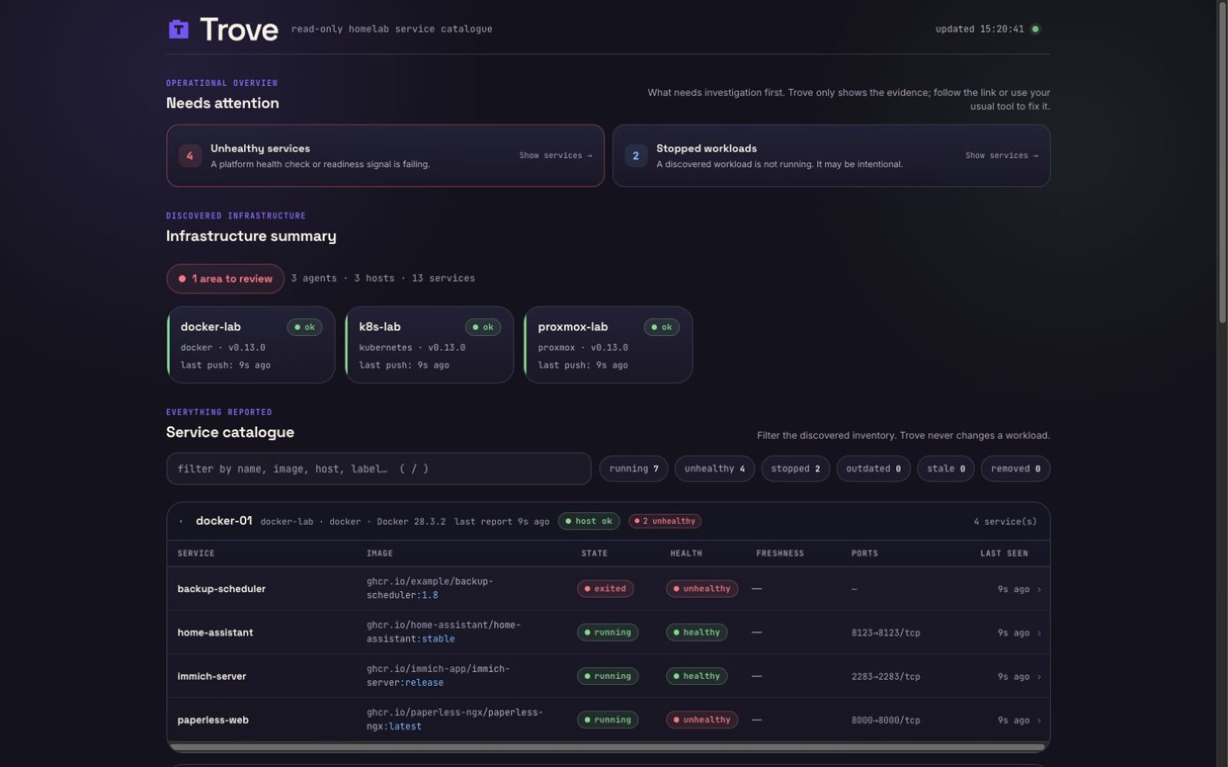Click the exited state badge for backup-scheduler

[606, 589]
